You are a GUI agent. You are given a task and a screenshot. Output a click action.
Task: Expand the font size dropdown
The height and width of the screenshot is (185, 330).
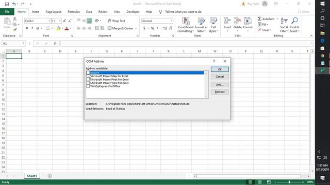(x=60, y=21)
